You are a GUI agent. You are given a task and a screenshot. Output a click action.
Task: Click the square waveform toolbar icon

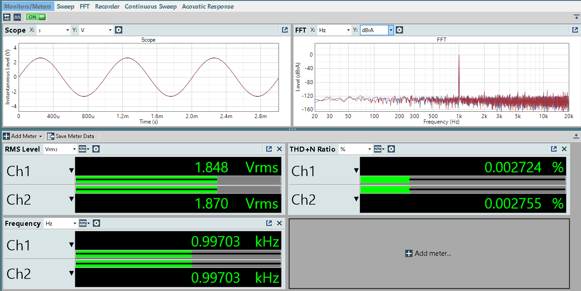[17, 17]
